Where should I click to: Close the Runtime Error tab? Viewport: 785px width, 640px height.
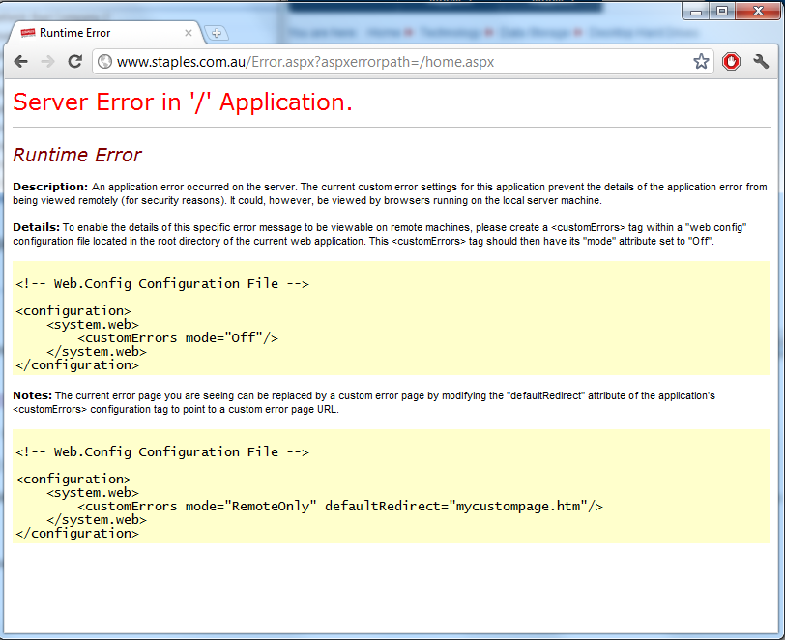pos(189,33)
